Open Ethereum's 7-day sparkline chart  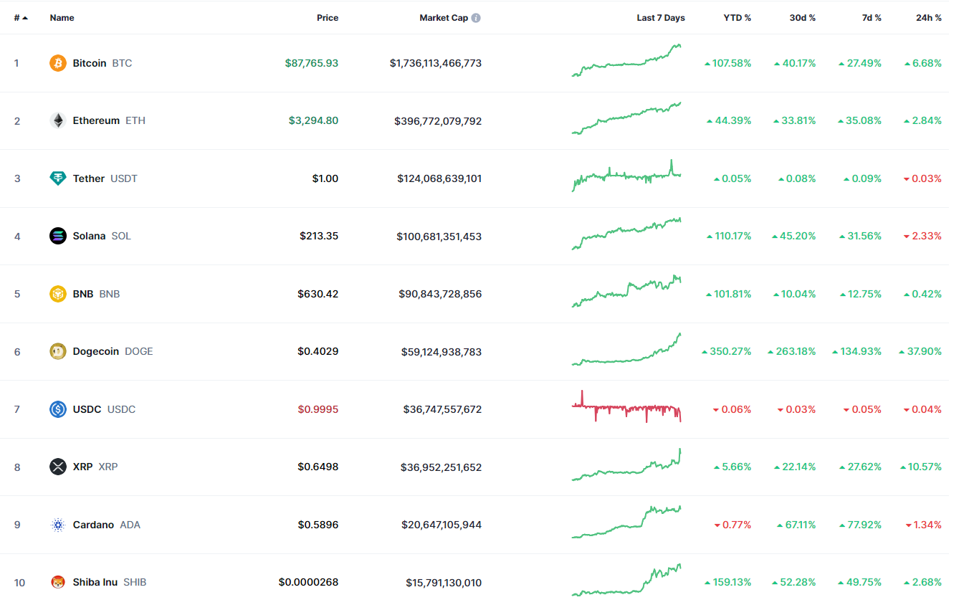(x=626, y=118)
